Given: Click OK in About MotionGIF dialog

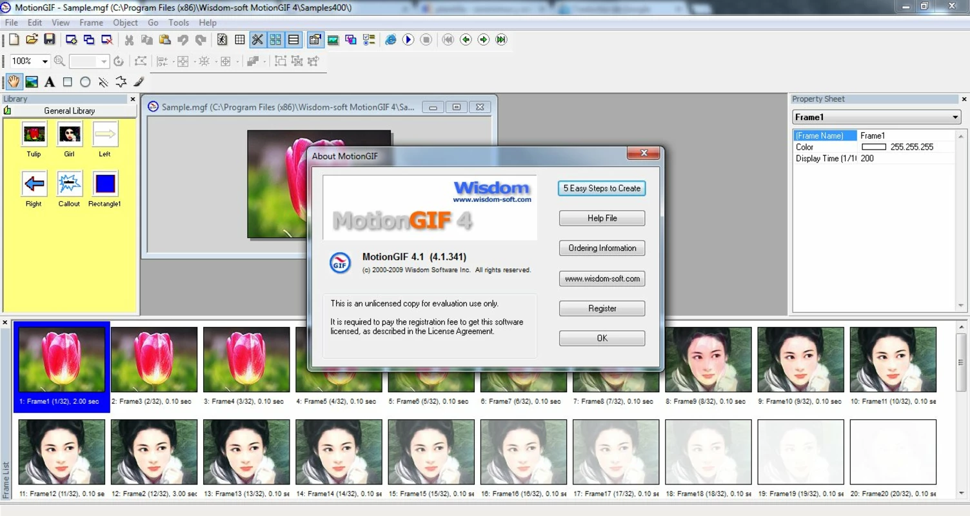Looking at the screenshot, I should click(x=602, y=338).
